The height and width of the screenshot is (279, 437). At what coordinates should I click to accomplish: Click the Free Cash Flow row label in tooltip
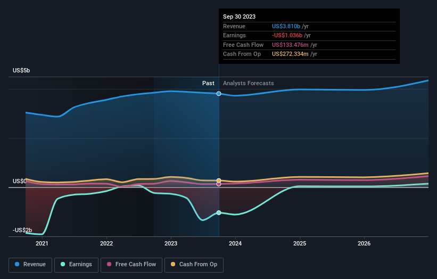click(x=243, y=45)
